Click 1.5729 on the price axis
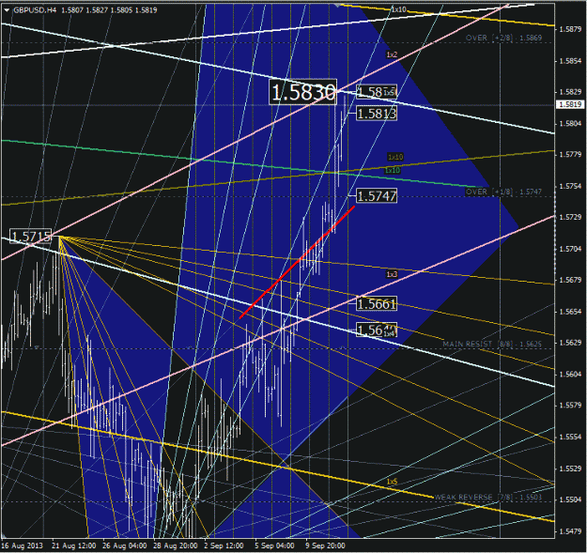 tap(570, 217)
